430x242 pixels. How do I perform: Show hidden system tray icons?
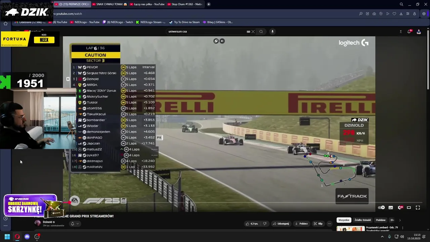coord(382,237)
